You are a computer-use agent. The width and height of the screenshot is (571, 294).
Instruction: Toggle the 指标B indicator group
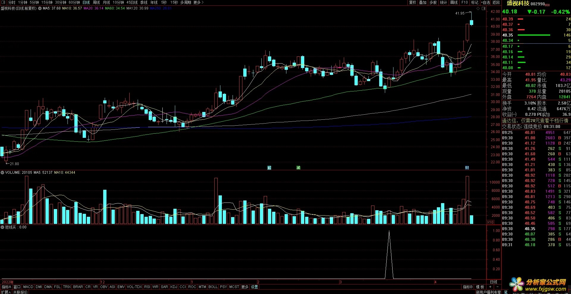tap(468, 287)
